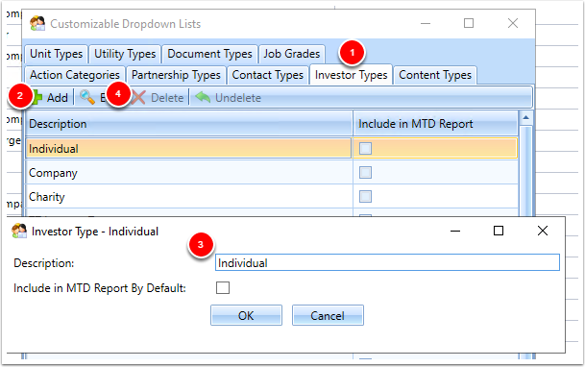Select the Company row in the list

[188, 173]
